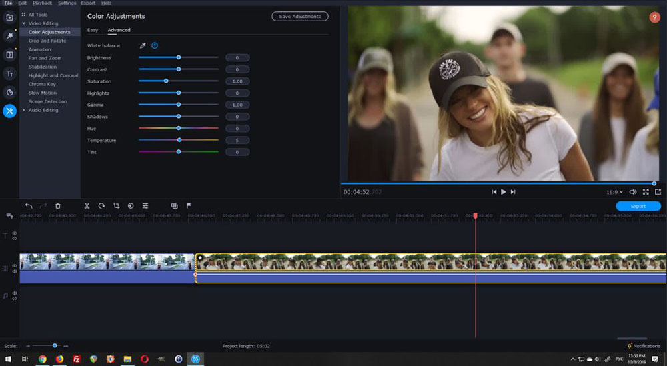Open the Stickers panel in sidebar
Image resolution: width=667 pixels, height=366 pixels.
coord(9,92)
